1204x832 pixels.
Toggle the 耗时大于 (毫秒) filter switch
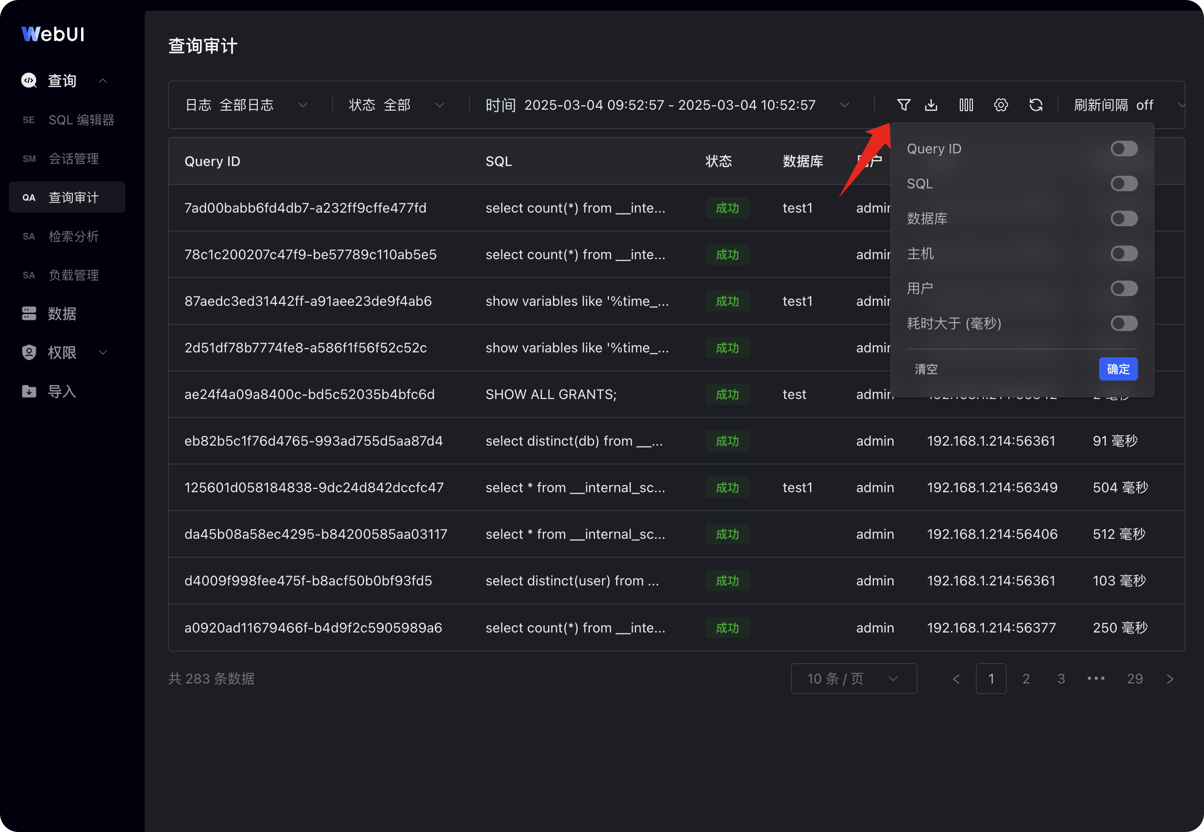[1124, 323]
